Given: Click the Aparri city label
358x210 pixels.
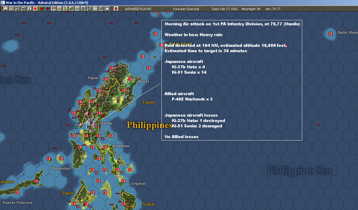Looking at the screenshot, I should pos(143,81).
